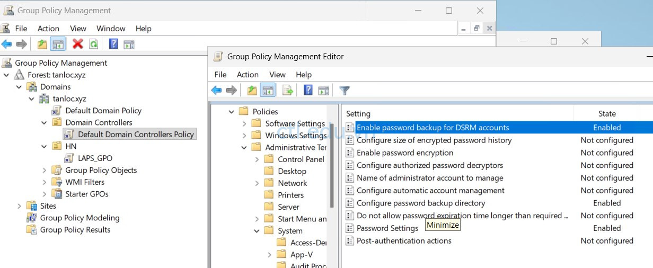
Task: Restore the inner MDI window in Group Policy Management
Action: pyautogui.click(x=476, y=29)
